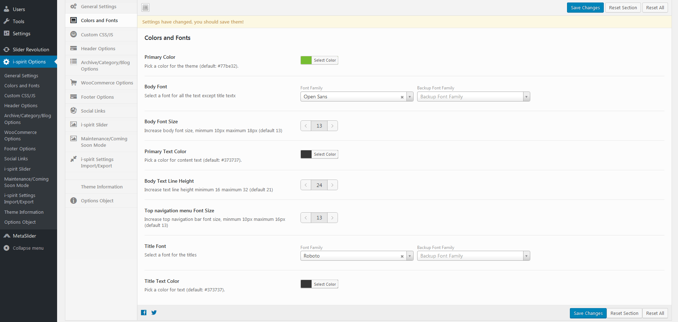This screenshot has height=322, width=678.
Task: Click the Tools wrench icon
Action: coord(6,21)
